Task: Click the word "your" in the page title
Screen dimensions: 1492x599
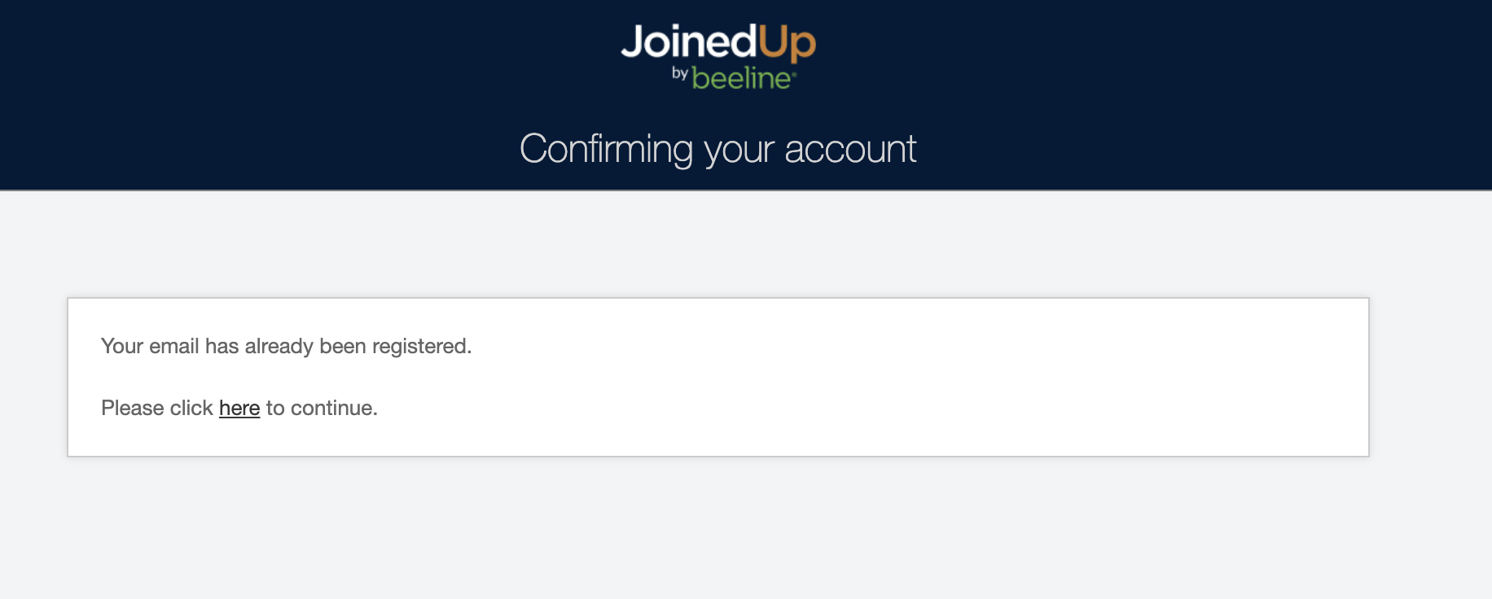Action: coord(739,149)
